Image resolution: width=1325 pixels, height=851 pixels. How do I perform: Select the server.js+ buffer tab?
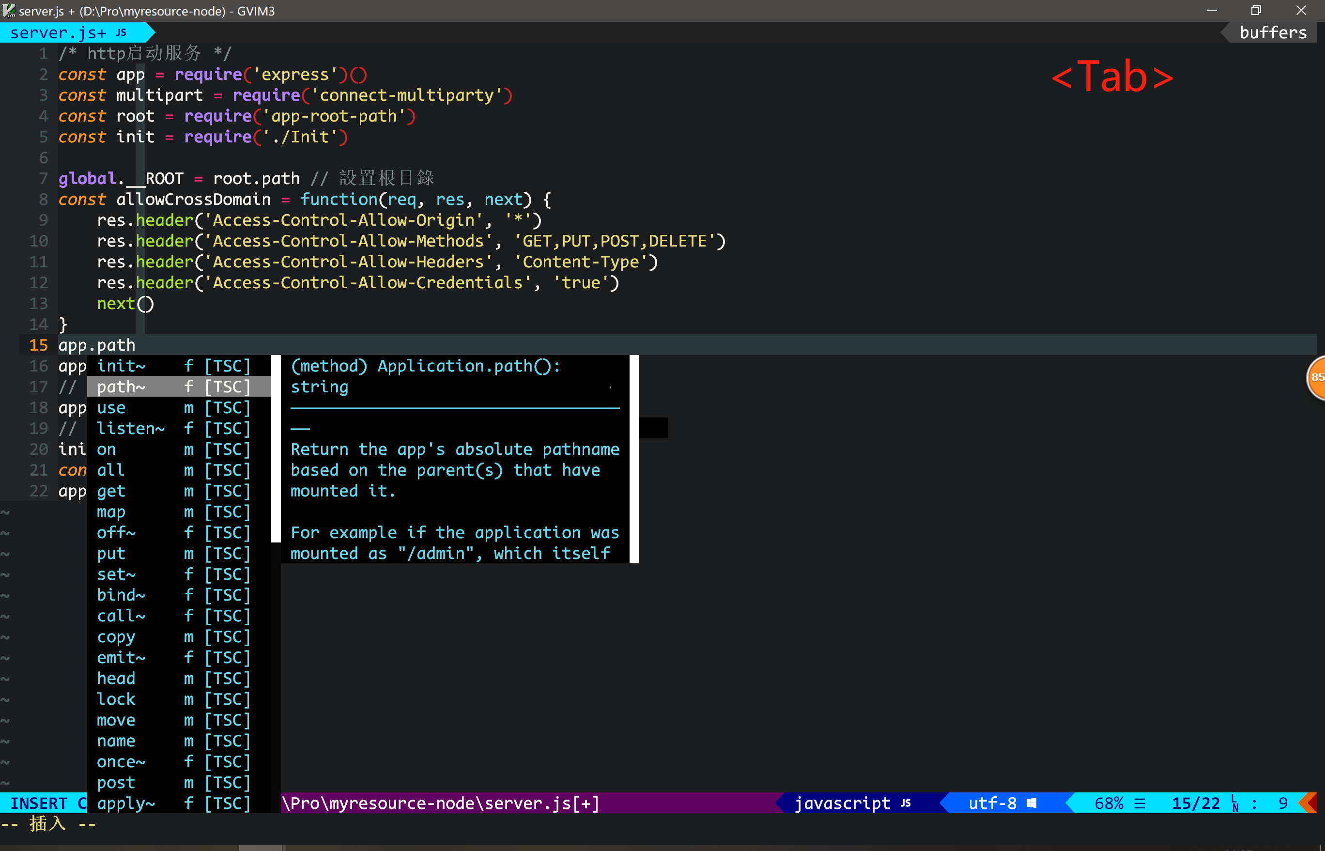(x=58, y=32)
